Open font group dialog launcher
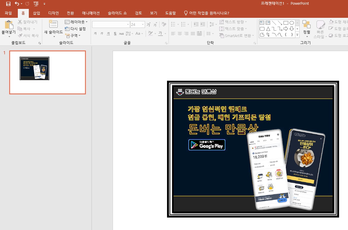 coord(166,43)
